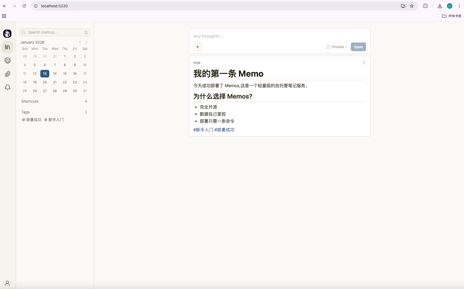The width and height of the screenshot is (464, 289).
Task: Open the search filter settings icon
Action: tap(86, 32)
